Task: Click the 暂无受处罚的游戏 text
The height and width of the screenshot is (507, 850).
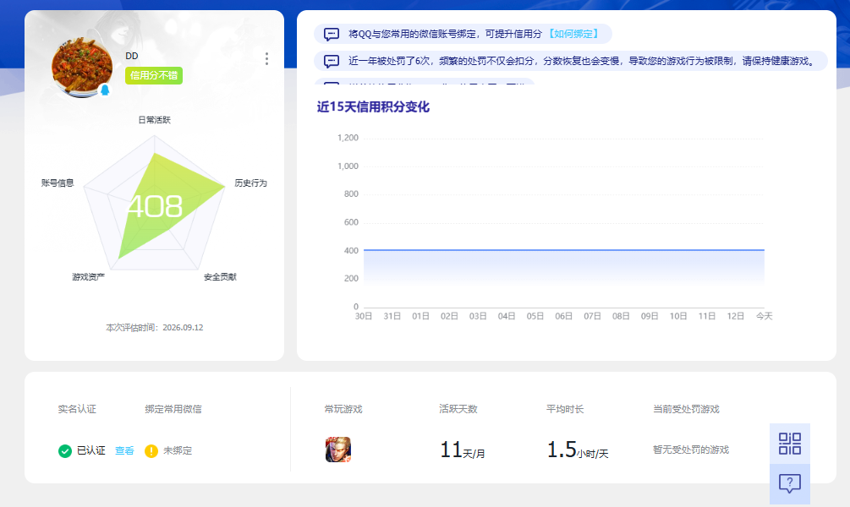Action: (691, 450)
